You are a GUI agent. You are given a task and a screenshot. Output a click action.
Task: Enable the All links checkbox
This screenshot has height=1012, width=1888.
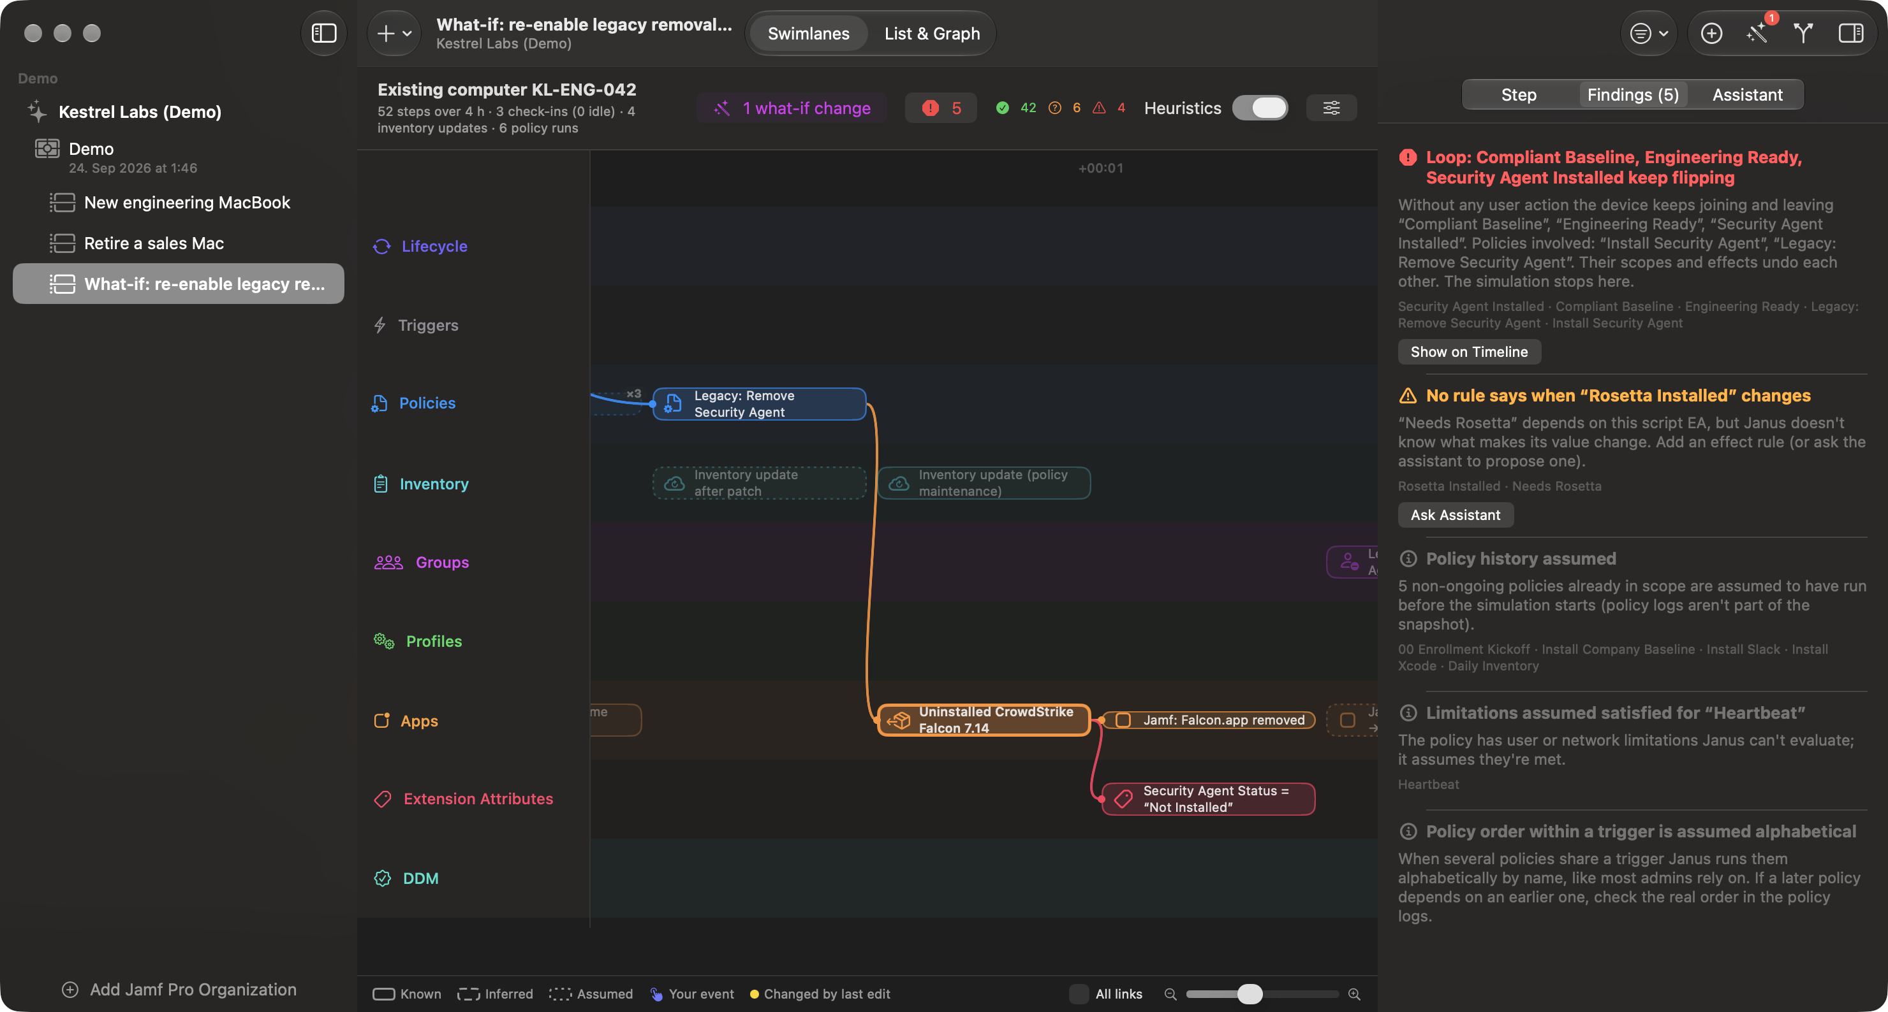[1078, 994]
